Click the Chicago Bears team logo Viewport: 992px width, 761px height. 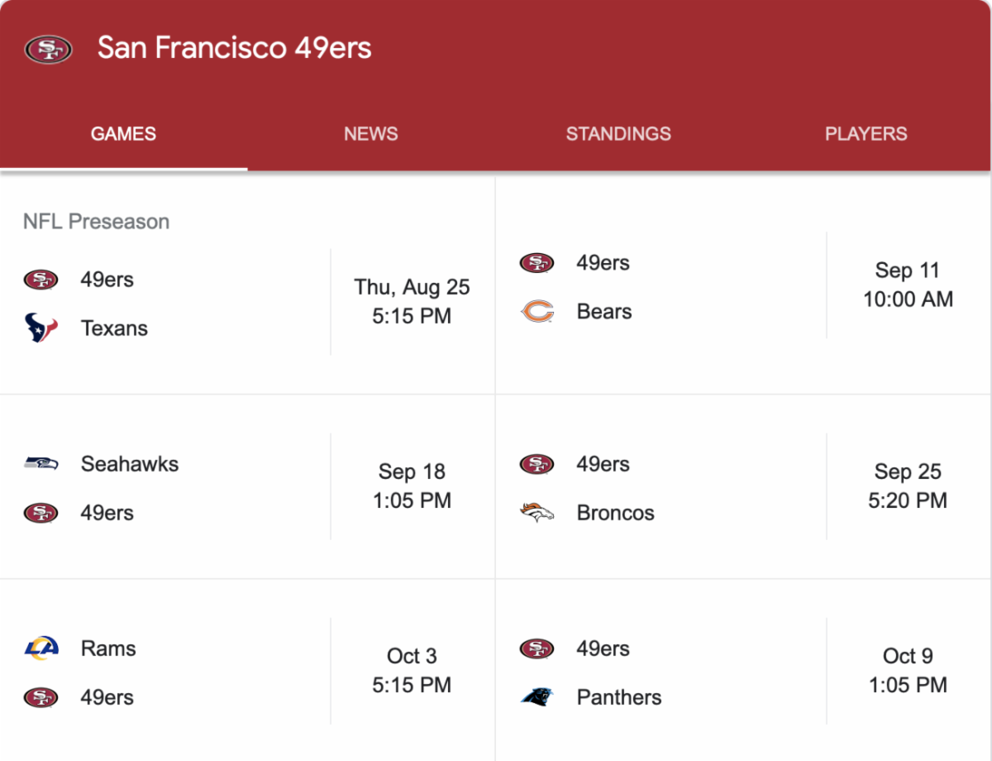click(537, 312)
